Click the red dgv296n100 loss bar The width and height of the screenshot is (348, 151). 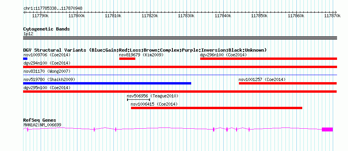point(269,59)
